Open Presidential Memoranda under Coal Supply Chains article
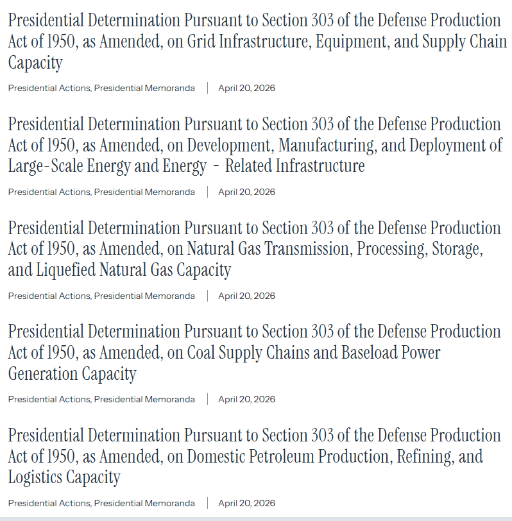This screenshot has height=521, width=512. tap(144, 399)
